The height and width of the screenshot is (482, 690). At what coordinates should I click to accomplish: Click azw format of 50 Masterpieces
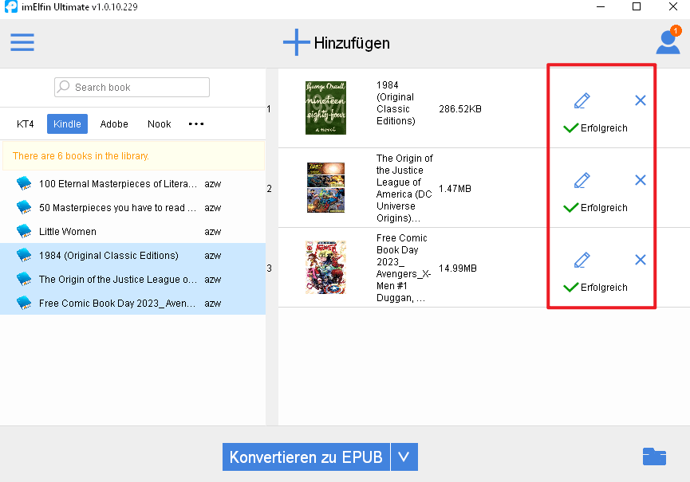tap(212, 208)
